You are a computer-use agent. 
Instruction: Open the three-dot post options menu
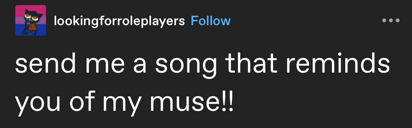(391, 21)
